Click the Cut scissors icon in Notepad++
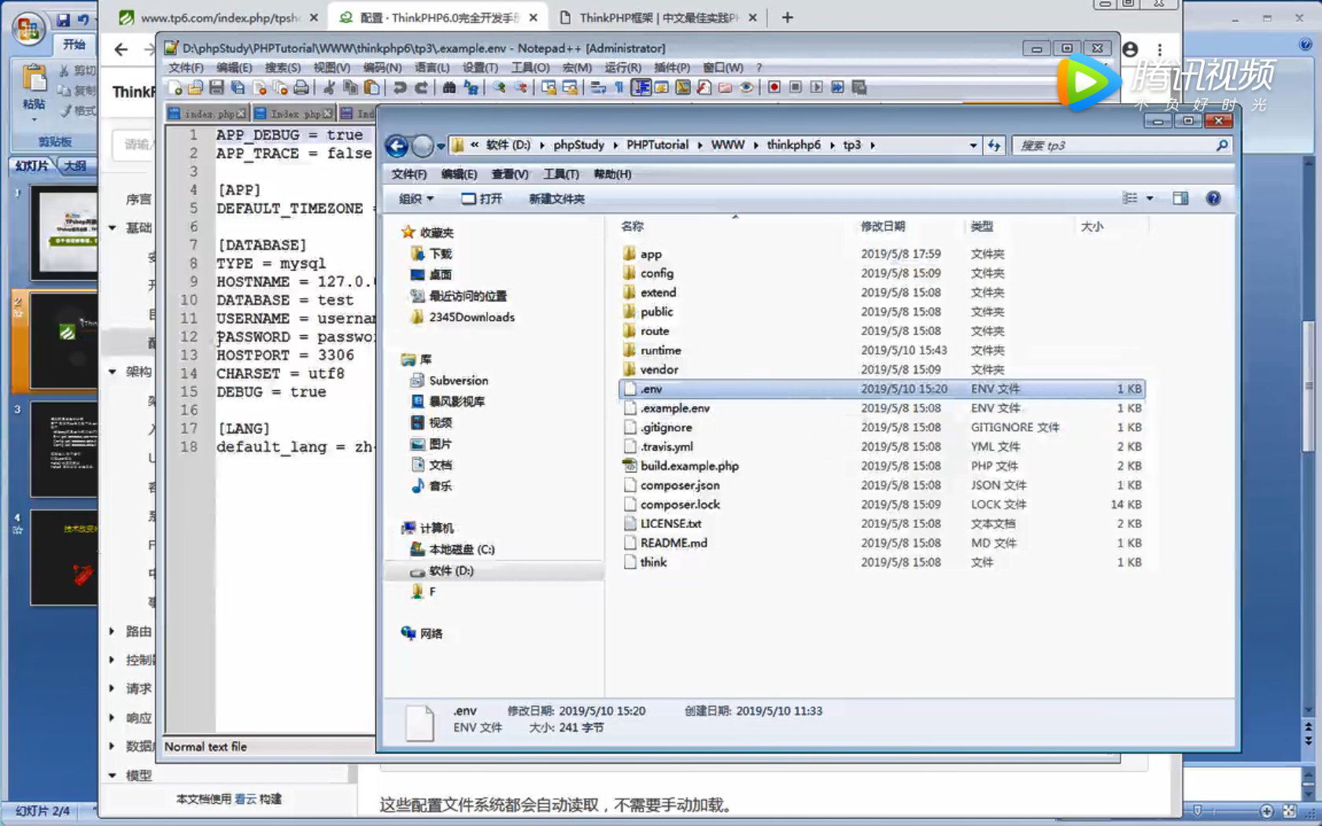This screenshot has height=826, width=1322. coord(329,87)
